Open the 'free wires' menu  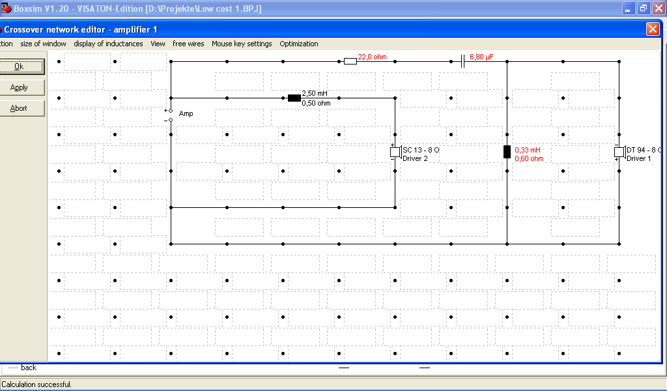[x=188, y=44]
